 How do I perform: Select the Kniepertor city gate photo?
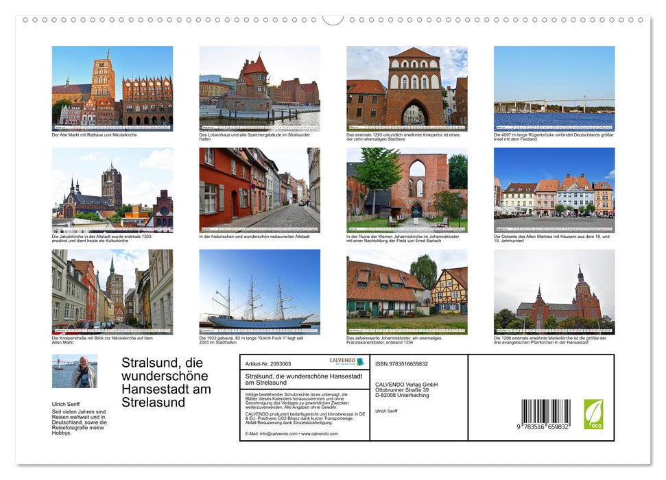pos(407,88)
